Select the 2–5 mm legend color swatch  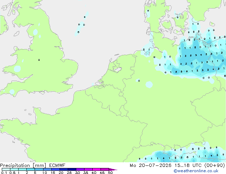point(31,169)
